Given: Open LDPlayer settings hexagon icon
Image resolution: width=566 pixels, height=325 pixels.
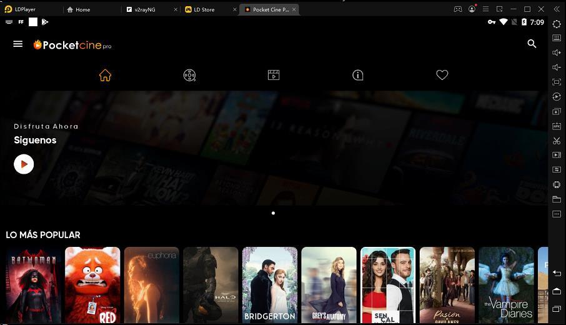Looking at the screenshot, I should [557, 24].
